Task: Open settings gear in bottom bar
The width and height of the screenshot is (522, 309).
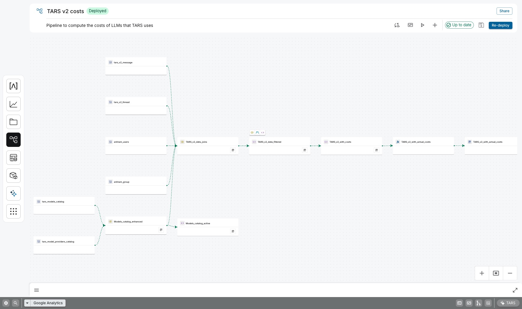Action: (6, 303)
